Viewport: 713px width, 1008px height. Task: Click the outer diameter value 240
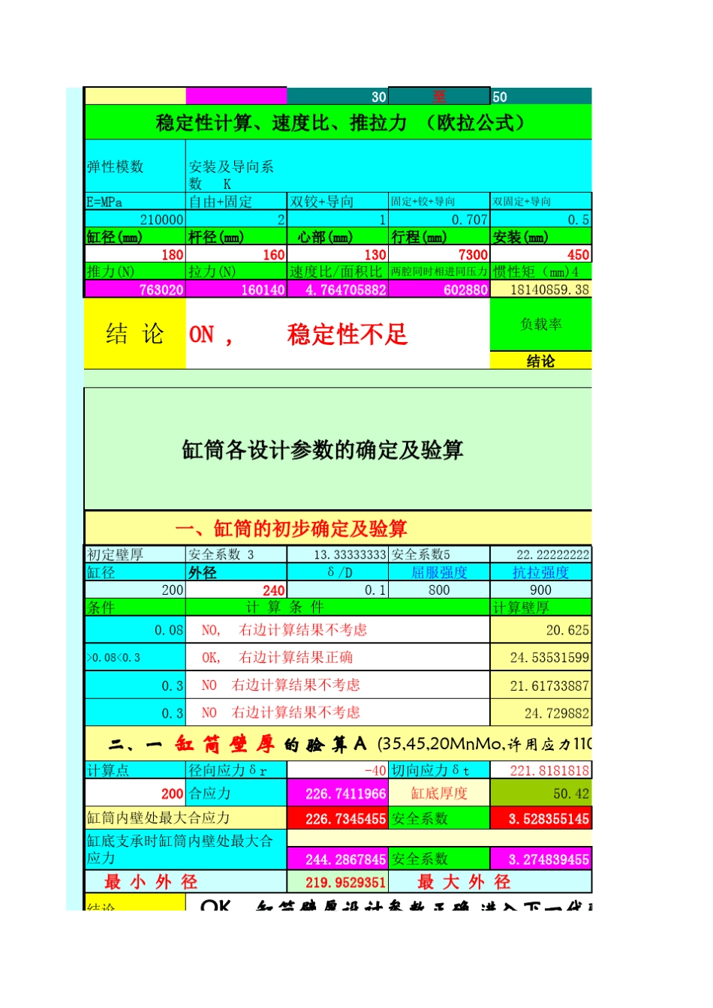pos(236,589)
